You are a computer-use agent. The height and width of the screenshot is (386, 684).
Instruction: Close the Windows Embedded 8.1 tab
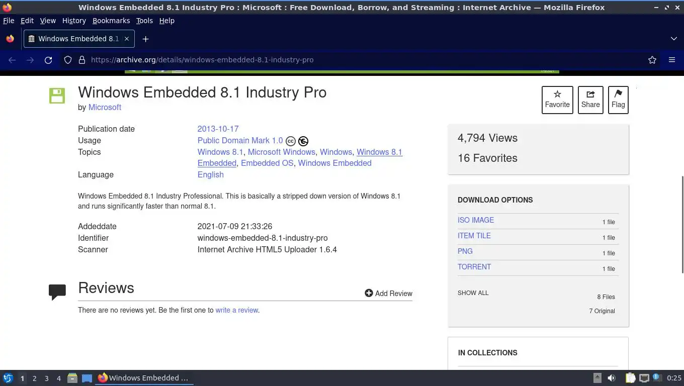[127, 39]
